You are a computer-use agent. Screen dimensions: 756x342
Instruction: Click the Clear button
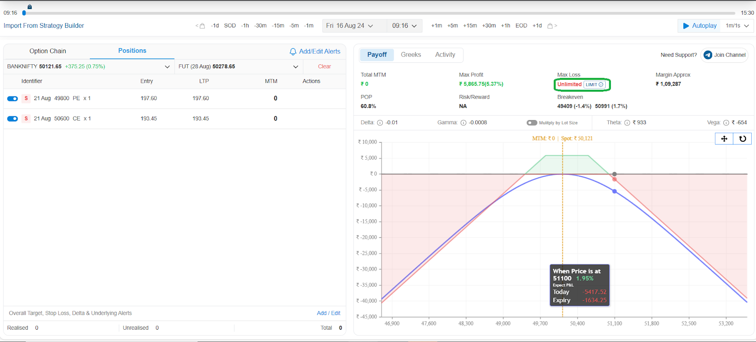pyautogui.click(x=325, y=67)
